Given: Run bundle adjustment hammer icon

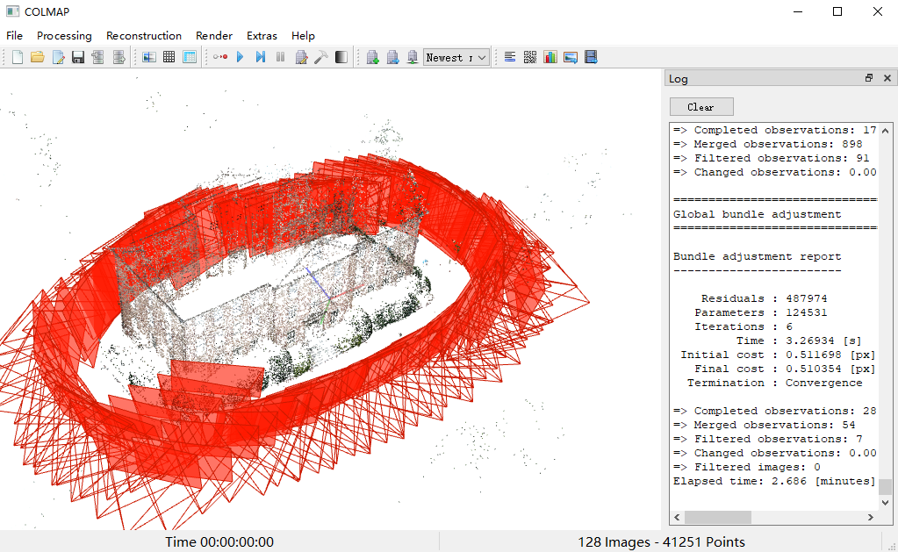Looking at the screenshot, I should [x=321, y=57].
